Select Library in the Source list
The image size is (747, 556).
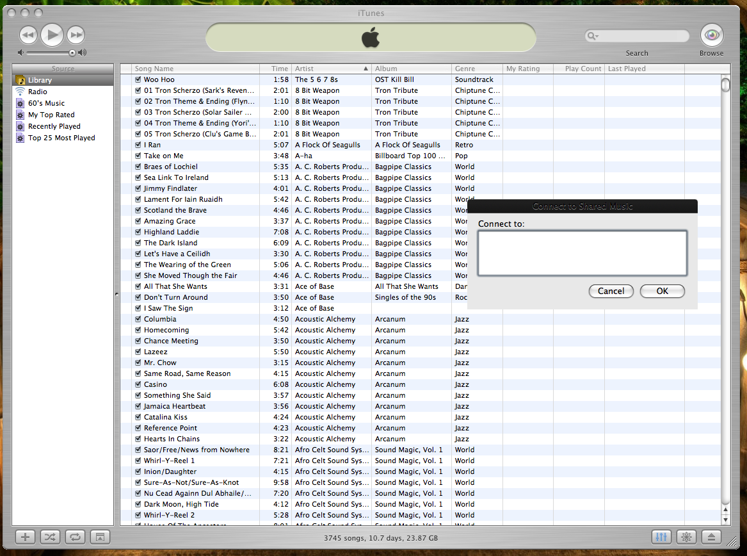(x=63, y=80)
